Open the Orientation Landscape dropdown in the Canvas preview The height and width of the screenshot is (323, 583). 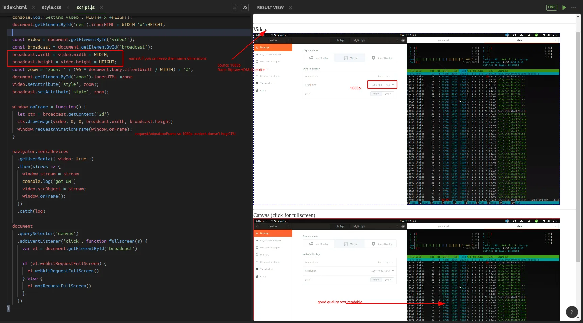pyautogui.click(x=385, y=262)
